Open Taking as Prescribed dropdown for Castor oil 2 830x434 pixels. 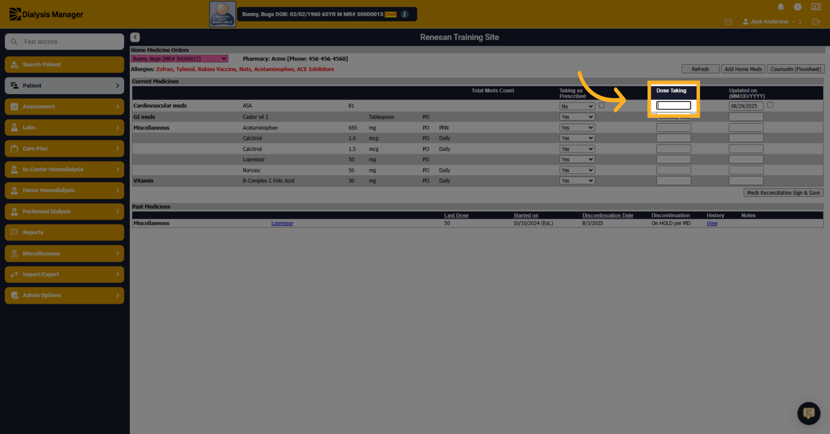pyautogui.click(x=577, y=117)
